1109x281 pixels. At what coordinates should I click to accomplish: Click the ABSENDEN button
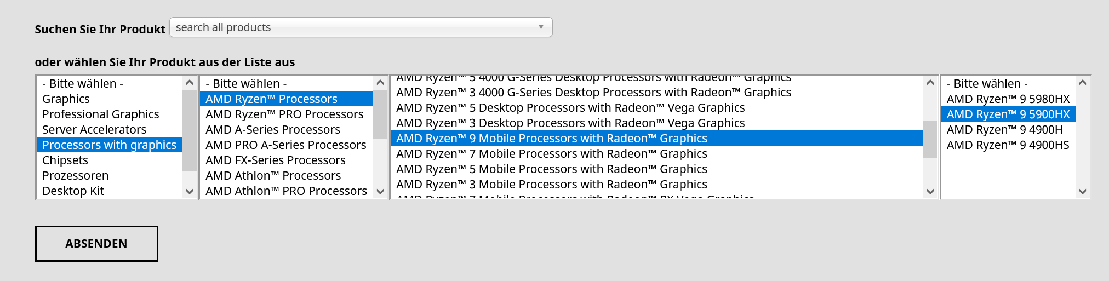tap(96, 244)
